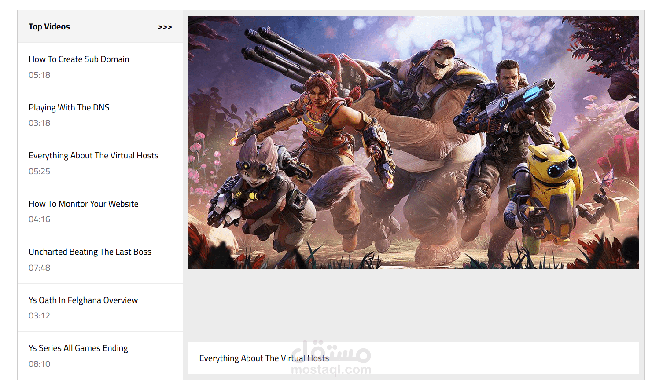Open Everything About The Virtual Hosts in list
Image resolution: width=663 pixels, height=384 pixels.
click(x=100, y=163)
